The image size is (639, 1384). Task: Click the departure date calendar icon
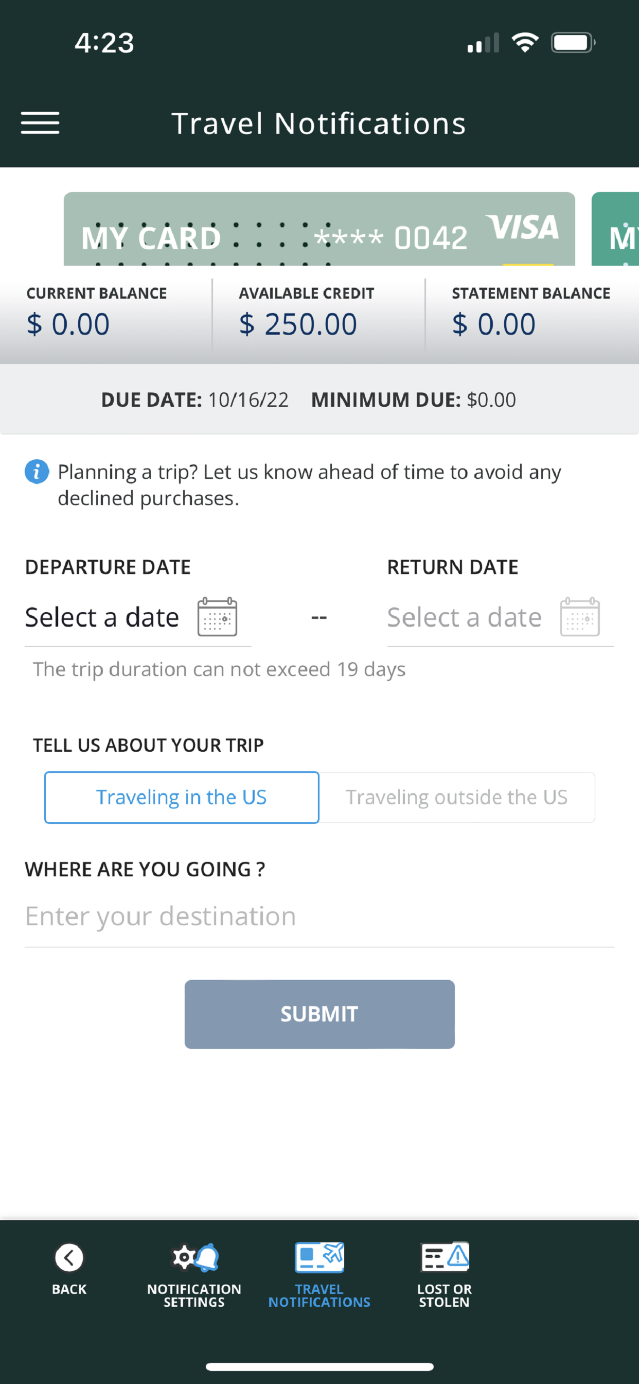[218, 617]
